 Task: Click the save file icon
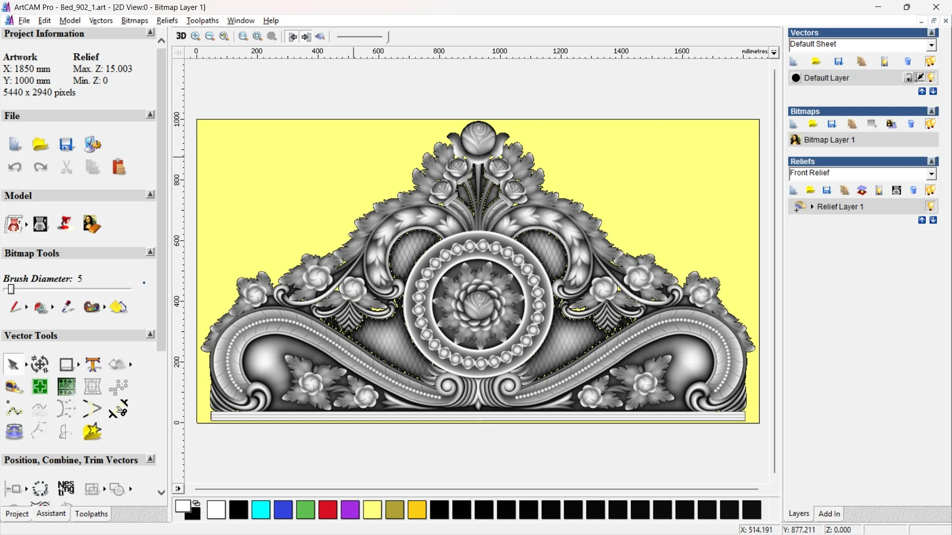[66, 145]
